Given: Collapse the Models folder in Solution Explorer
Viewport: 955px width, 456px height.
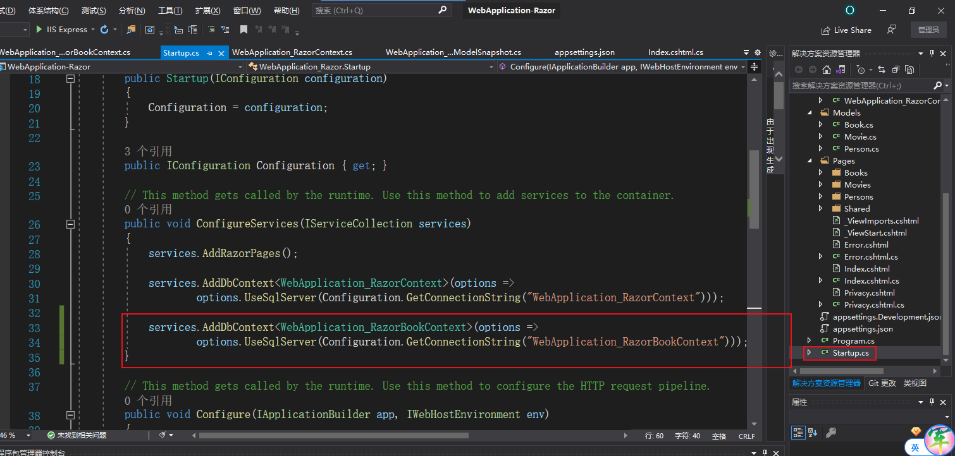Looking at the screenshot, I should [x=810, y=112].
